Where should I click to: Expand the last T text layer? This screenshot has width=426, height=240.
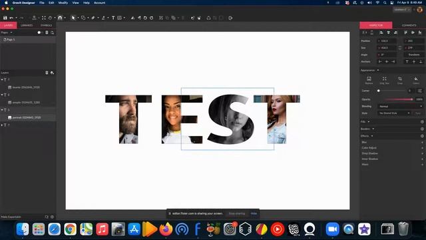tap(2, 125)
